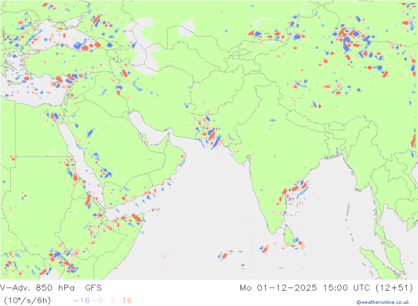Image resolution: width=418 pixels, height=306 pixels.
Task: Click the '-16' legend value
Action: (82, 301)
